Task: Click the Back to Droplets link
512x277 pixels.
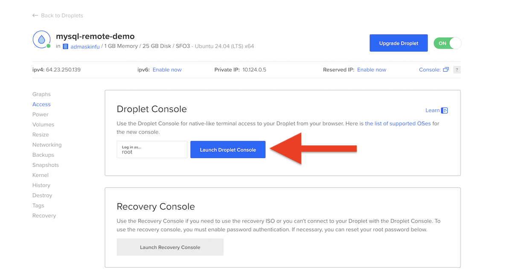Action: point(62,15)
